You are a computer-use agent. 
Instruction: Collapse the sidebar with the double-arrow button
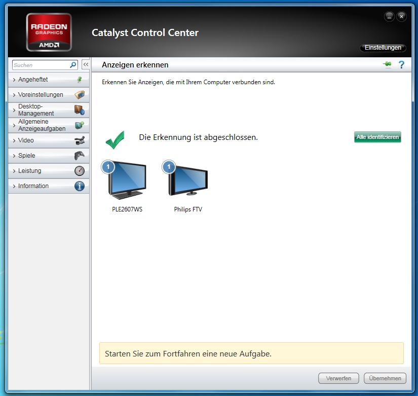[86, 64]
